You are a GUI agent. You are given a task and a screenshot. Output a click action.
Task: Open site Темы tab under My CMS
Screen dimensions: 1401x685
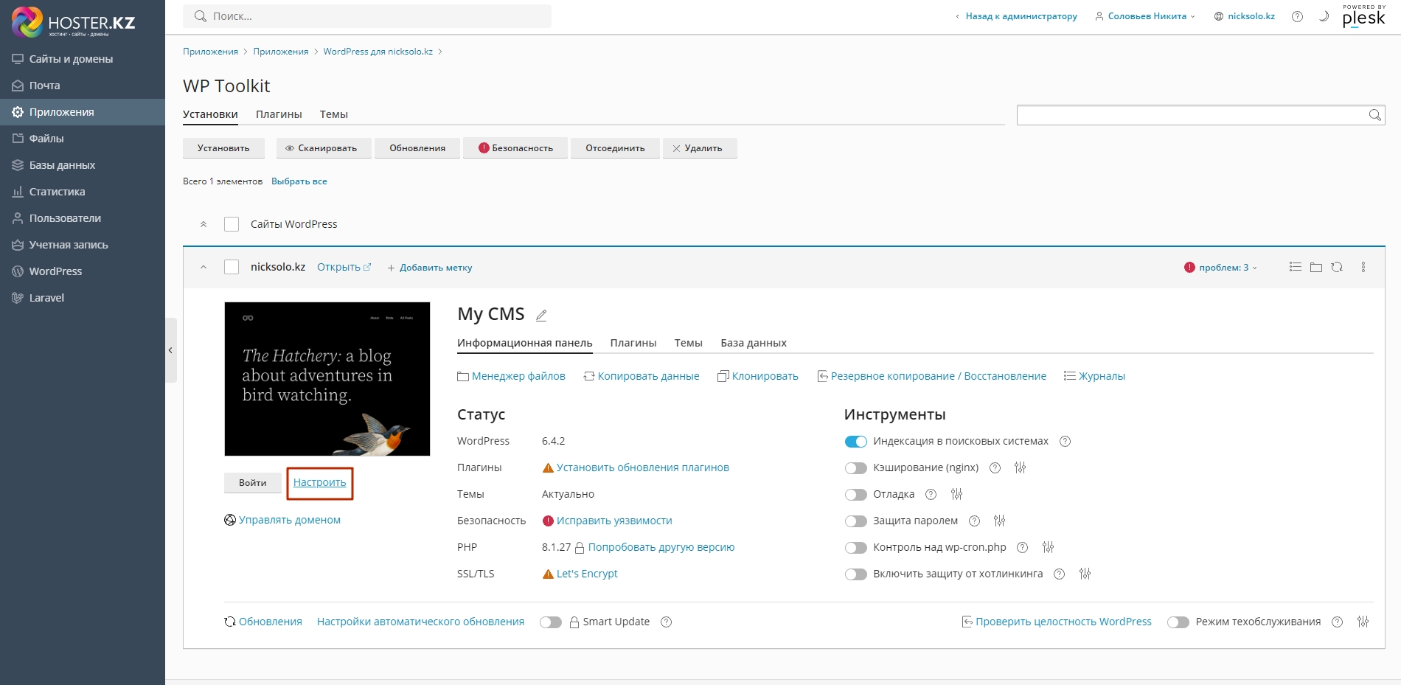(x=688, y=343)
